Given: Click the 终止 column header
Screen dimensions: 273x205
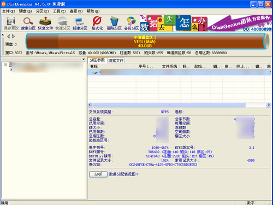Looking at the screenshot, I should coord(243,66).
